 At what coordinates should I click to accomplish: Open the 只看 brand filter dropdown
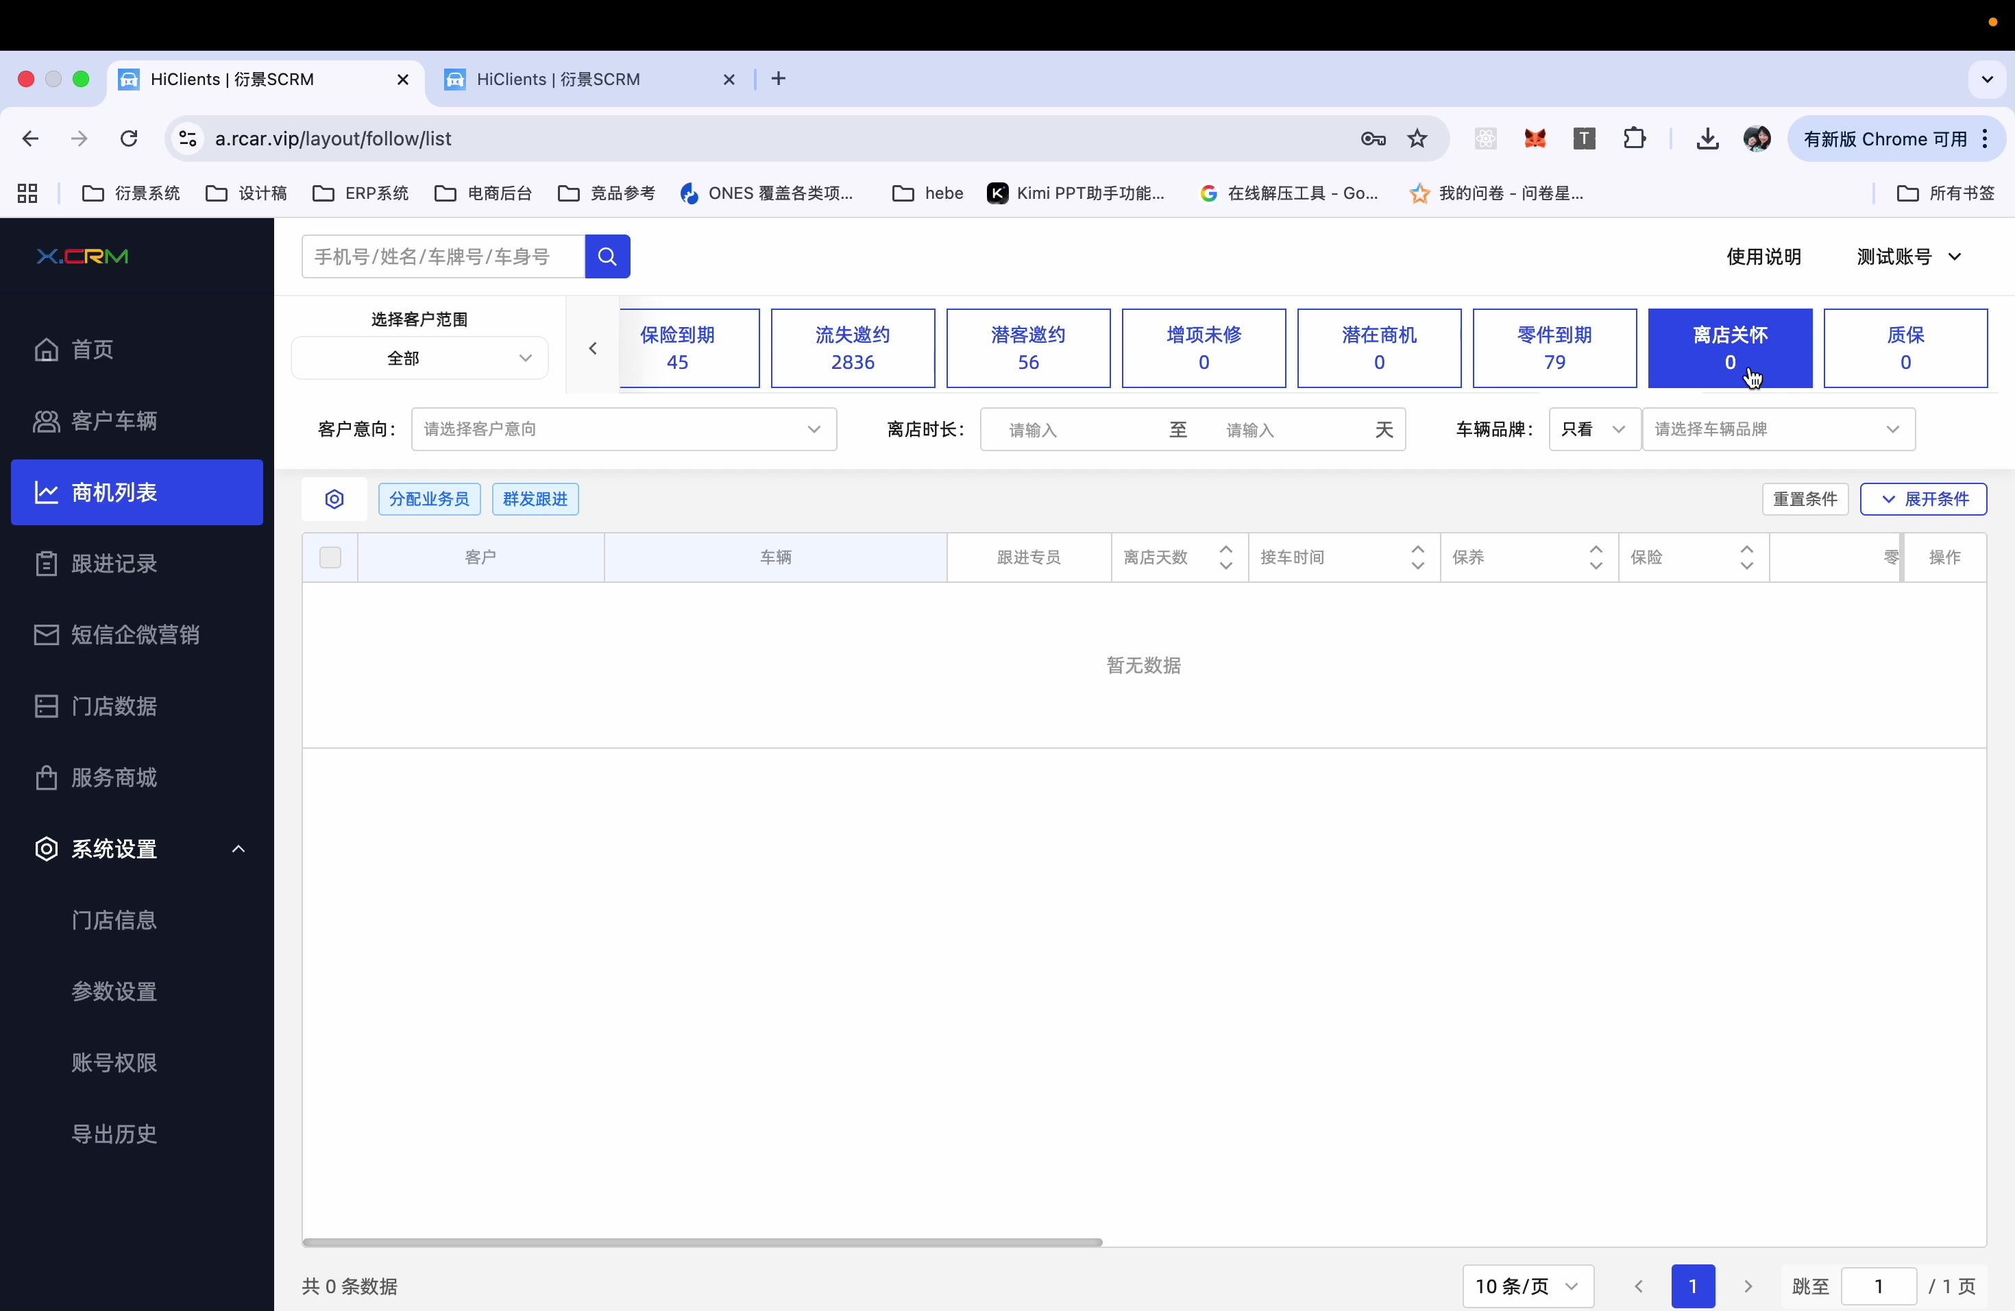pyautogui.click(x=1594, y=429)
